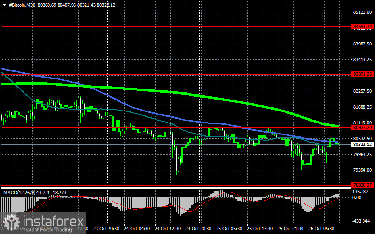The width and height of the screenshot is (375, 234).
Task: Click the 24 Oct 12:30 time label
Action: [x=168, y=229]
